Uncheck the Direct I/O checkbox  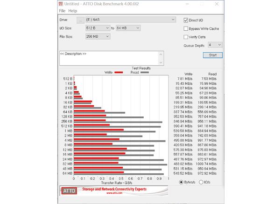(186, 20)
